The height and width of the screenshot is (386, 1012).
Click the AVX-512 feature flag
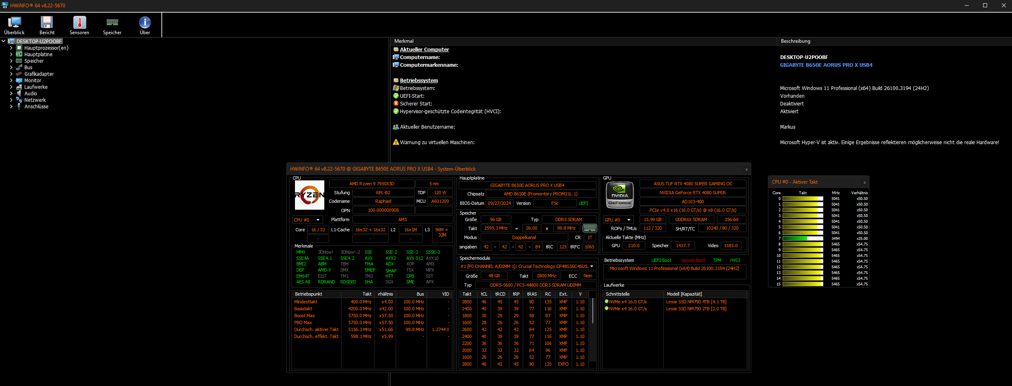(x=415, y=258)
